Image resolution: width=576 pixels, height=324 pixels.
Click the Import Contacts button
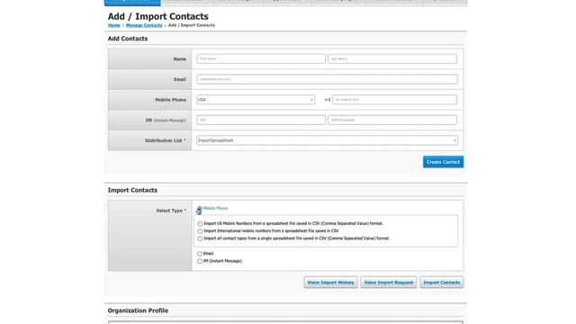pyautogui.click(x=442, y=283)
